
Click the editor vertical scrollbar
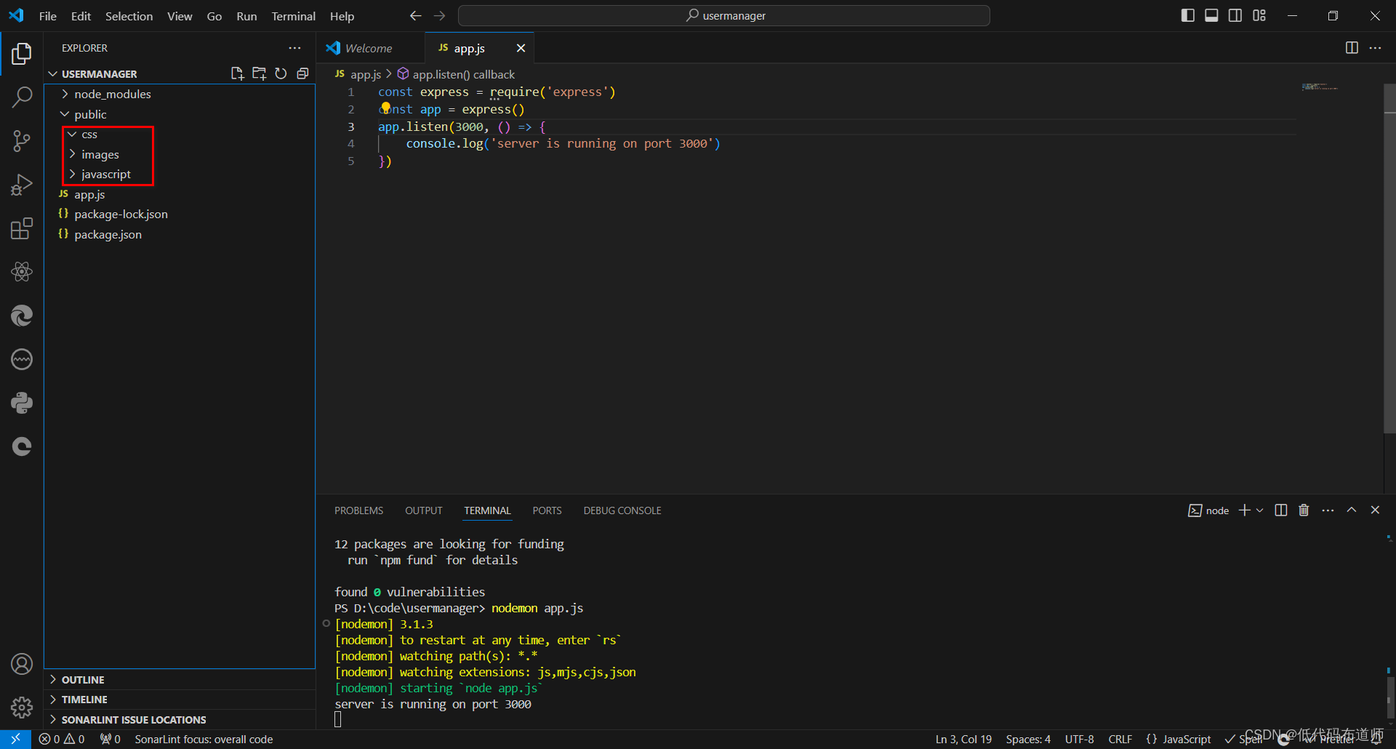[1389, 258]
